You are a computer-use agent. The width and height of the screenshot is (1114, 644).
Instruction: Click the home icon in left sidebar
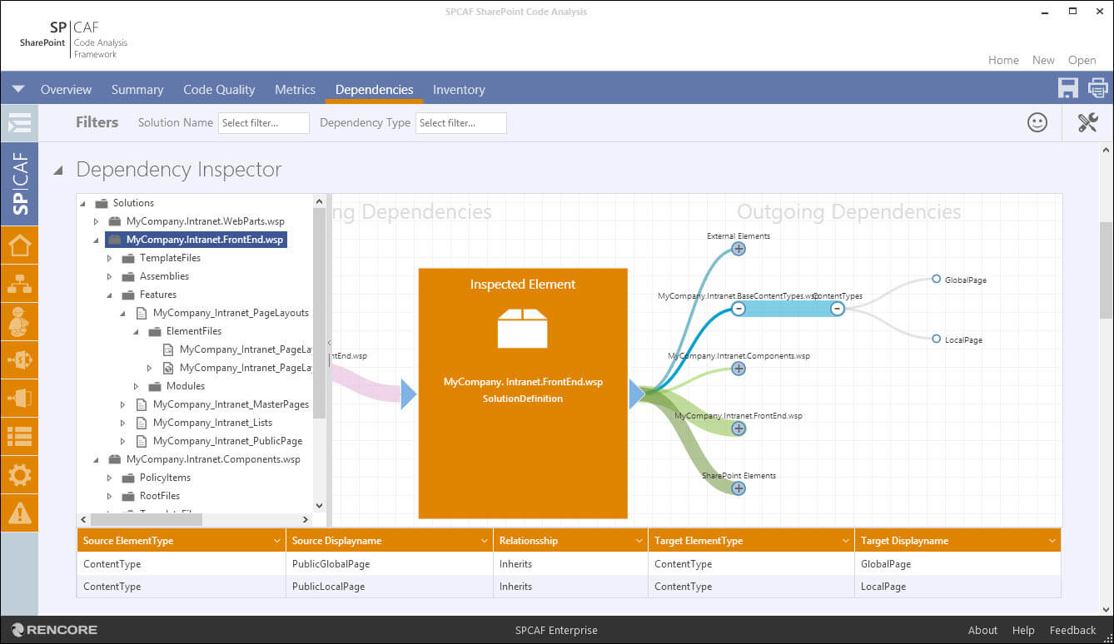coord(19,245)
